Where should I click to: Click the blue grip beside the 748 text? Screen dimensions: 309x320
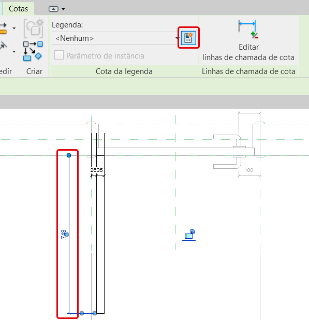click(x=67, y=235)
